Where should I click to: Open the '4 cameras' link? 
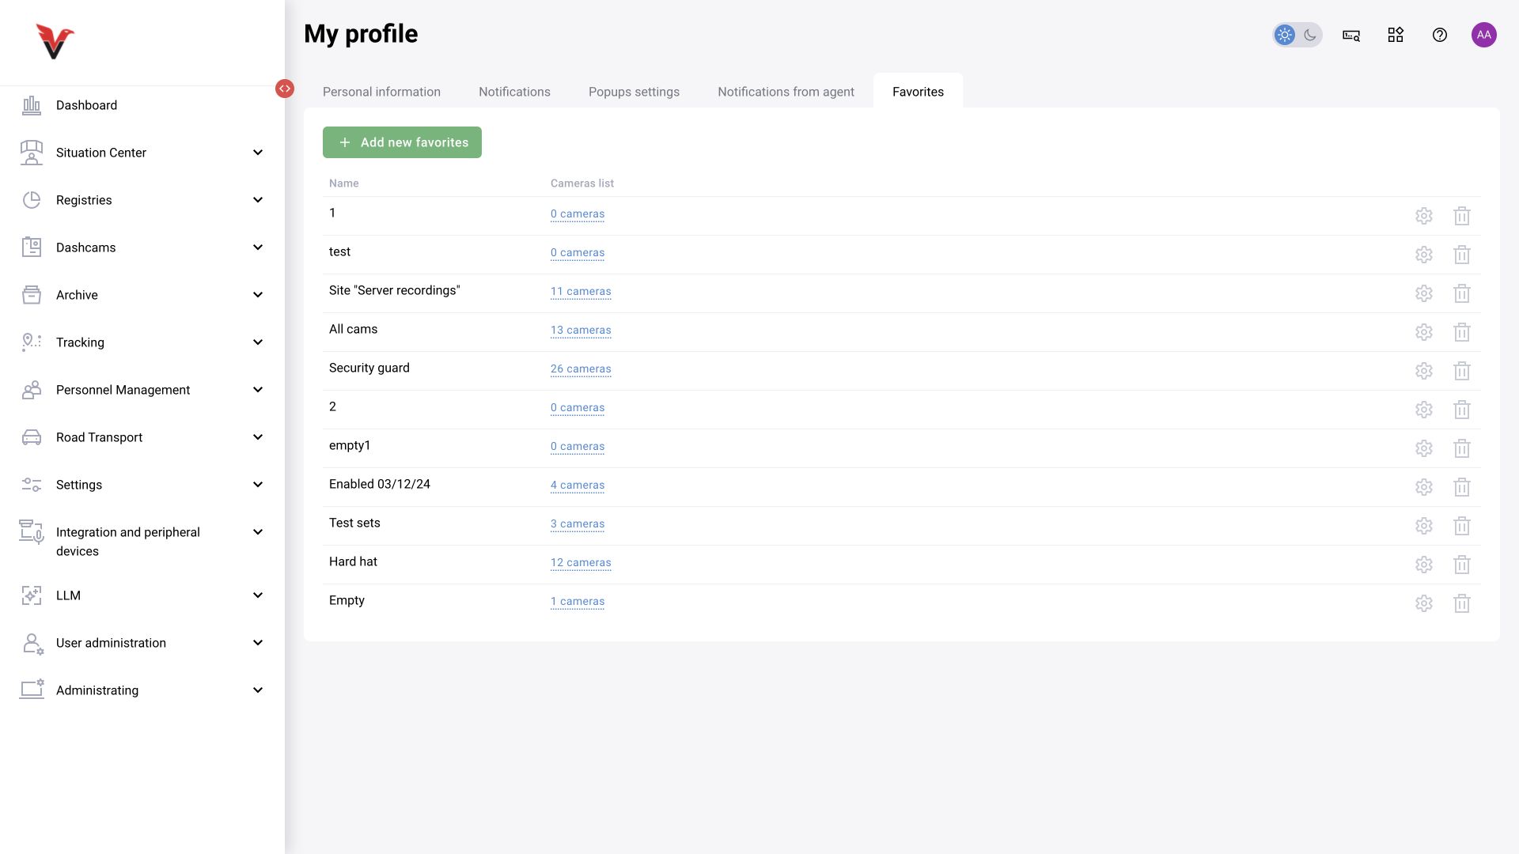coord(578,486)
